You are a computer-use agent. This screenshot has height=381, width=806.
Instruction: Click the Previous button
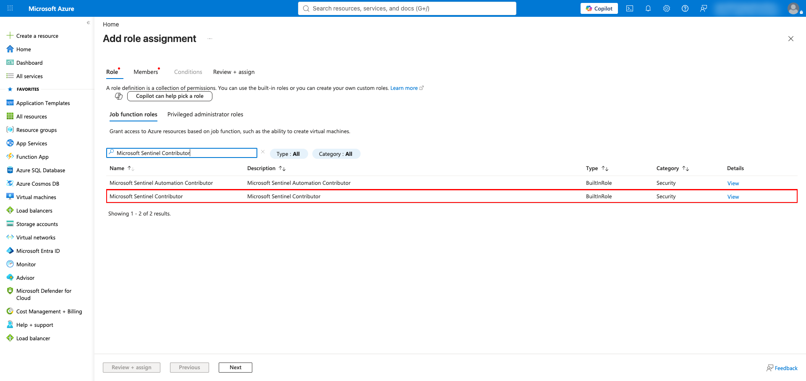189,368
